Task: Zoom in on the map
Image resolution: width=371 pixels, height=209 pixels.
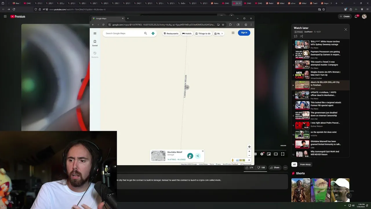Action: click(x=249, y=152)
